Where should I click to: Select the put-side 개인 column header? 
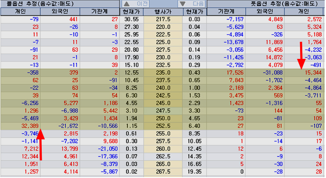point(304,11)
